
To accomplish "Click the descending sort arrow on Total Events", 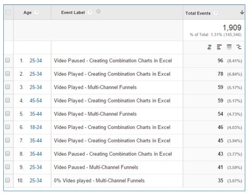I will 242,12.
